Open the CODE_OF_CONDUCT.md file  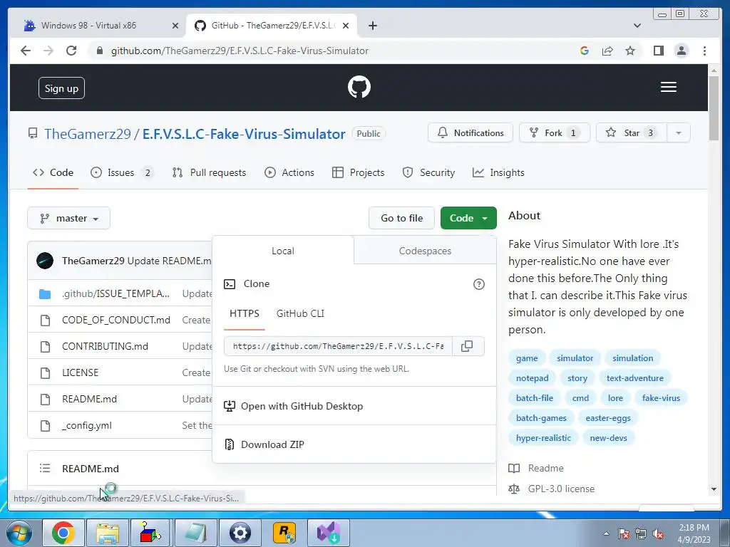tap(116, 320)
